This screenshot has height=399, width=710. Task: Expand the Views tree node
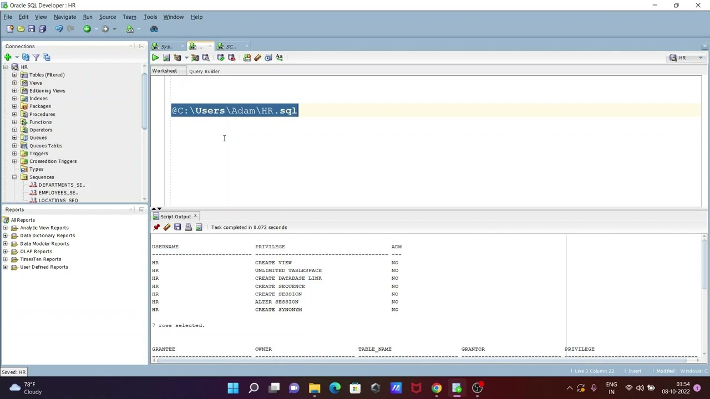[x=14, y=83]
